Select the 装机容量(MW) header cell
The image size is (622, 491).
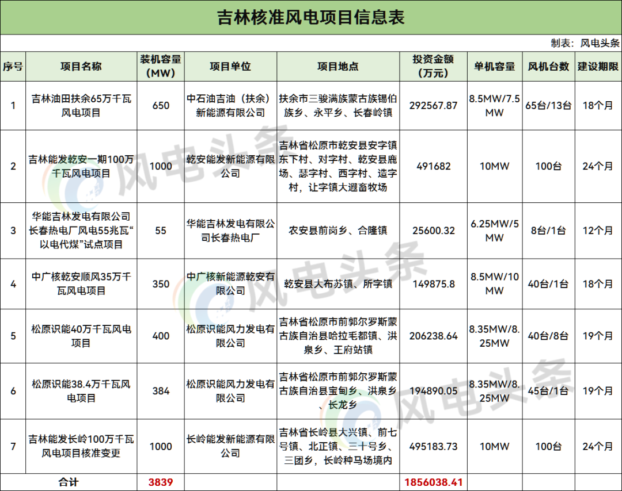point(161,66)
